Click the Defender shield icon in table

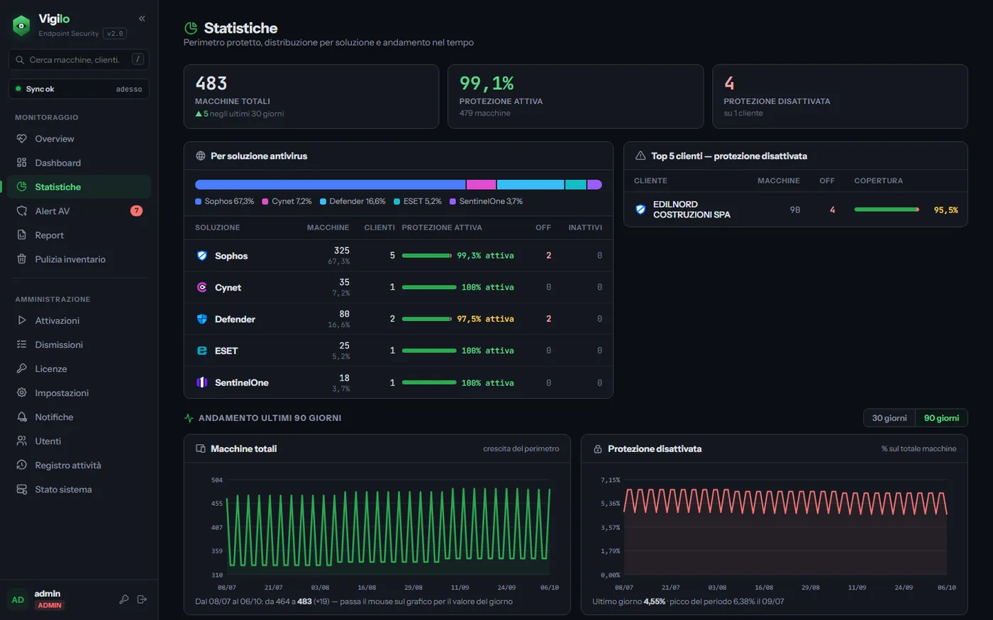(x=201, y=320)
